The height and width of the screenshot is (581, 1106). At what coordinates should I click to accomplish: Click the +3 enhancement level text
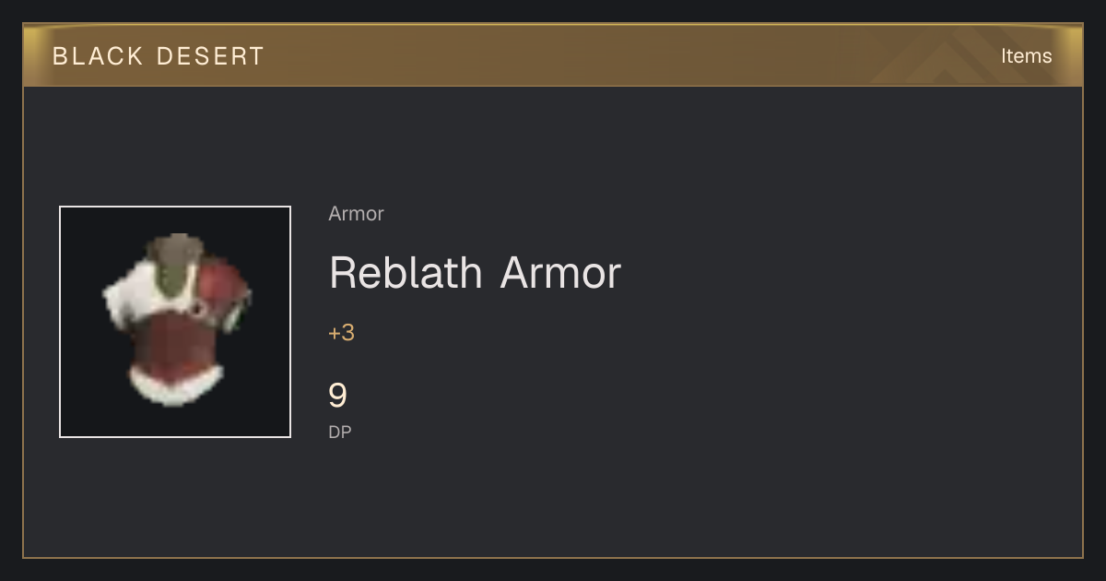[x=341, y=333]
